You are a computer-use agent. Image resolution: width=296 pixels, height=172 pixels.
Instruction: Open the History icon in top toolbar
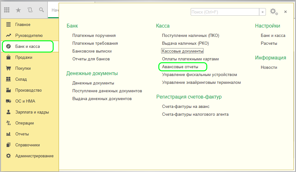click(30, 10)
